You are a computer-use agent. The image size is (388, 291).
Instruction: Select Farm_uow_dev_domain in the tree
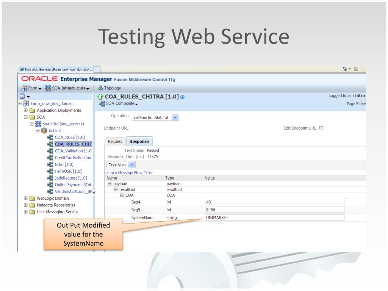tap(52, 103)
